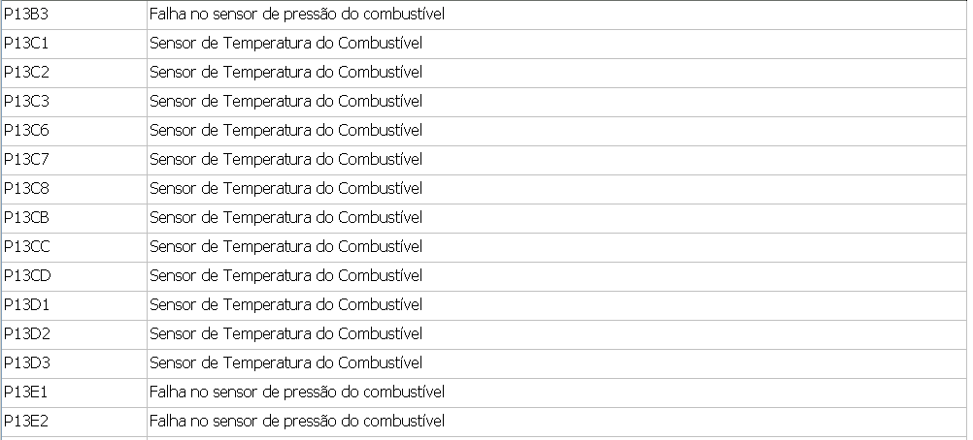Click fault code P13C7

[x=26, y=160]
